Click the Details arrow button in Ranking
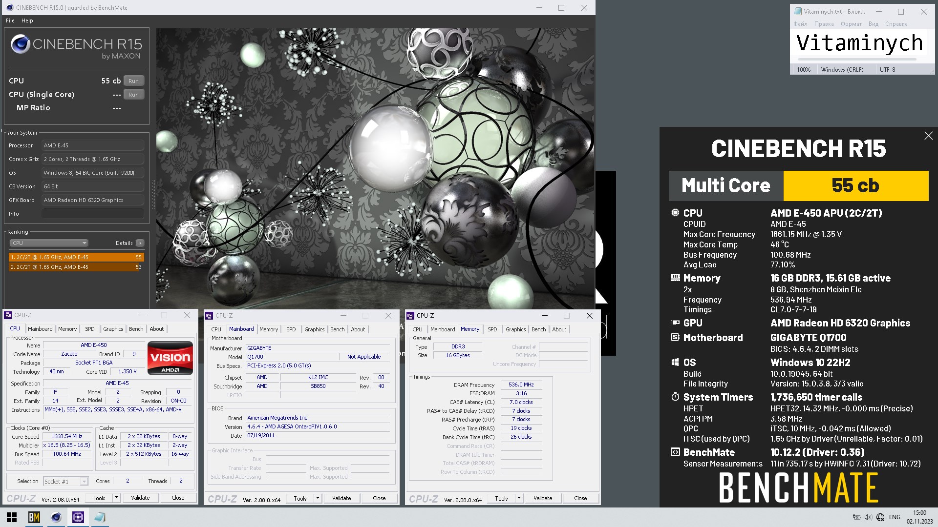This screenshot has height=527, width=938. click(x=140, y=243)
